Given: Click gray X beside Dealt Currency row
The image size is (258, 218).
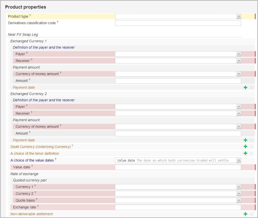Looking at the screenshot, I should [x=251, y=147].
